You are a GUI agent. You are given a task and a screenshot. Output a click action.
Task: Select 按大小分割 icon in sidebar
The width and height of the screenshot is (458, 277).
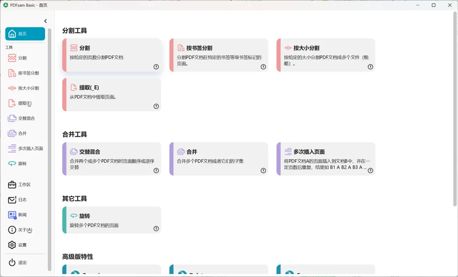pyautogui.click(x=12, y=88)
